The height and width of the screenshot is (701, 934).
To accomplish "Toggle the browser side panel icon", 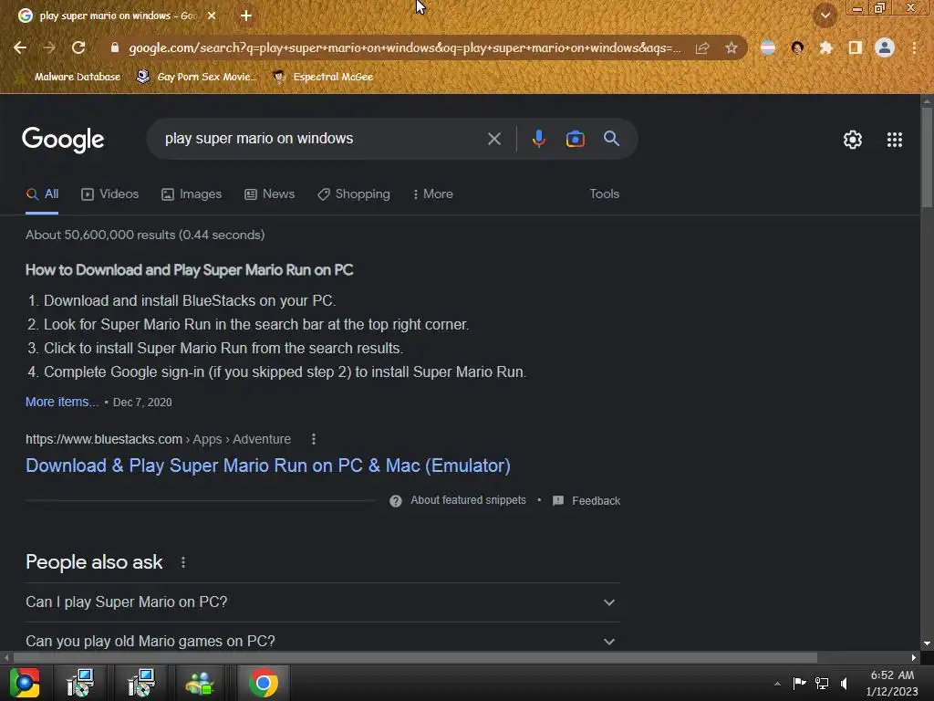I will 856,47.
